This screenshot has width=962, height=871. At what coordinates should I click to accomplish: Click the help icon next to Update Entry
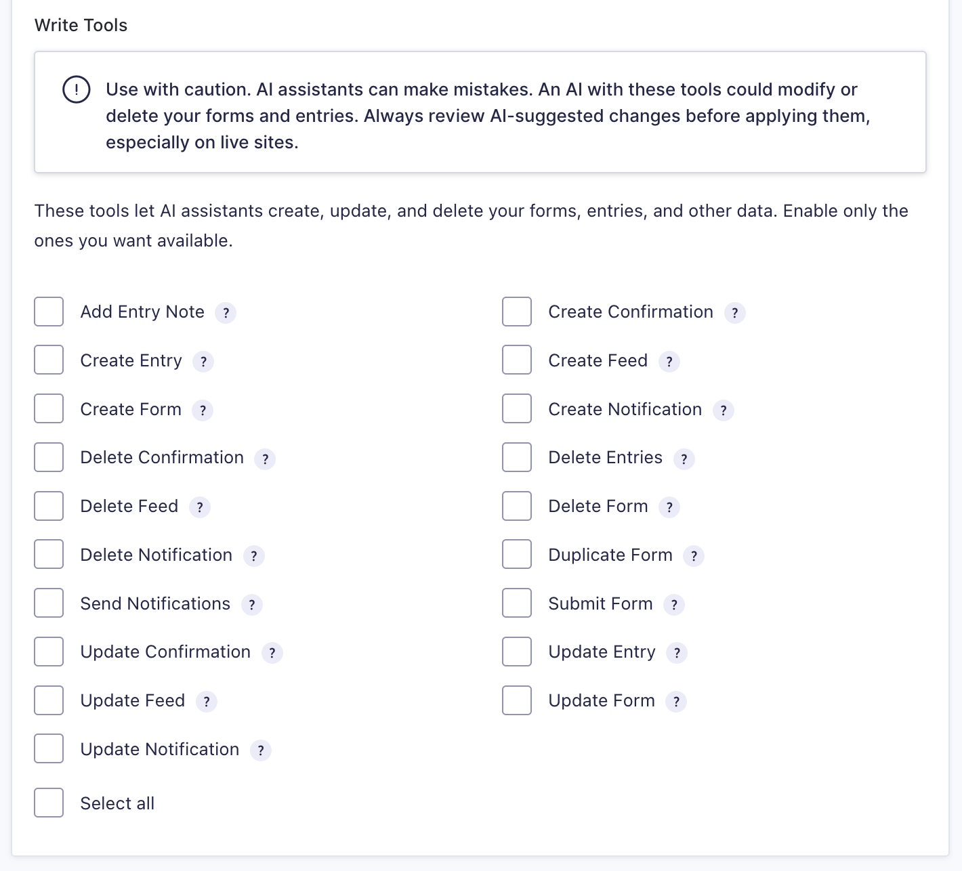click(x=677, y=653)
